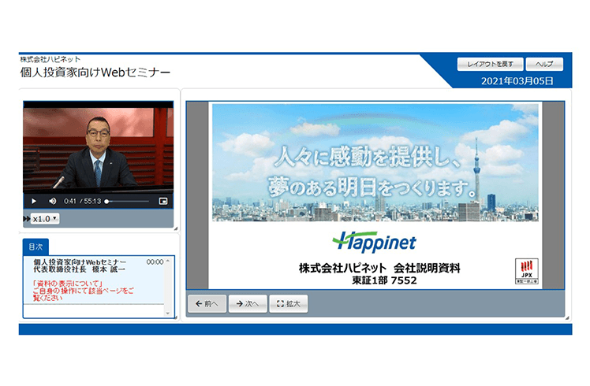Click 東証1部 7552 text on slide
This screenshot has width=590, height=386.
click(384, 280)
